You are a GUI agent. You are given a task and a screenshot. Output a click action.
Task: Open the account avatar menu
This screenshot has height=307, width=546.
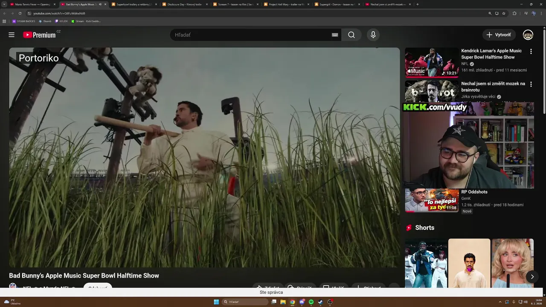click(x=528, y=35)
